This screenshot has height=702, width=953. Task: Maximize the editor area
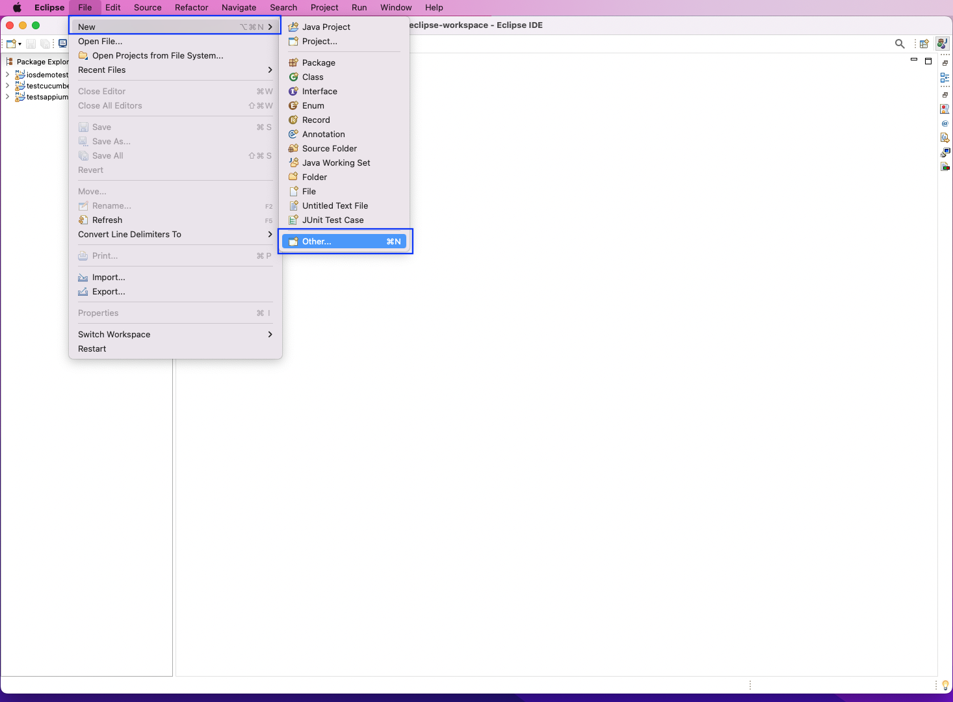point(928,61)
